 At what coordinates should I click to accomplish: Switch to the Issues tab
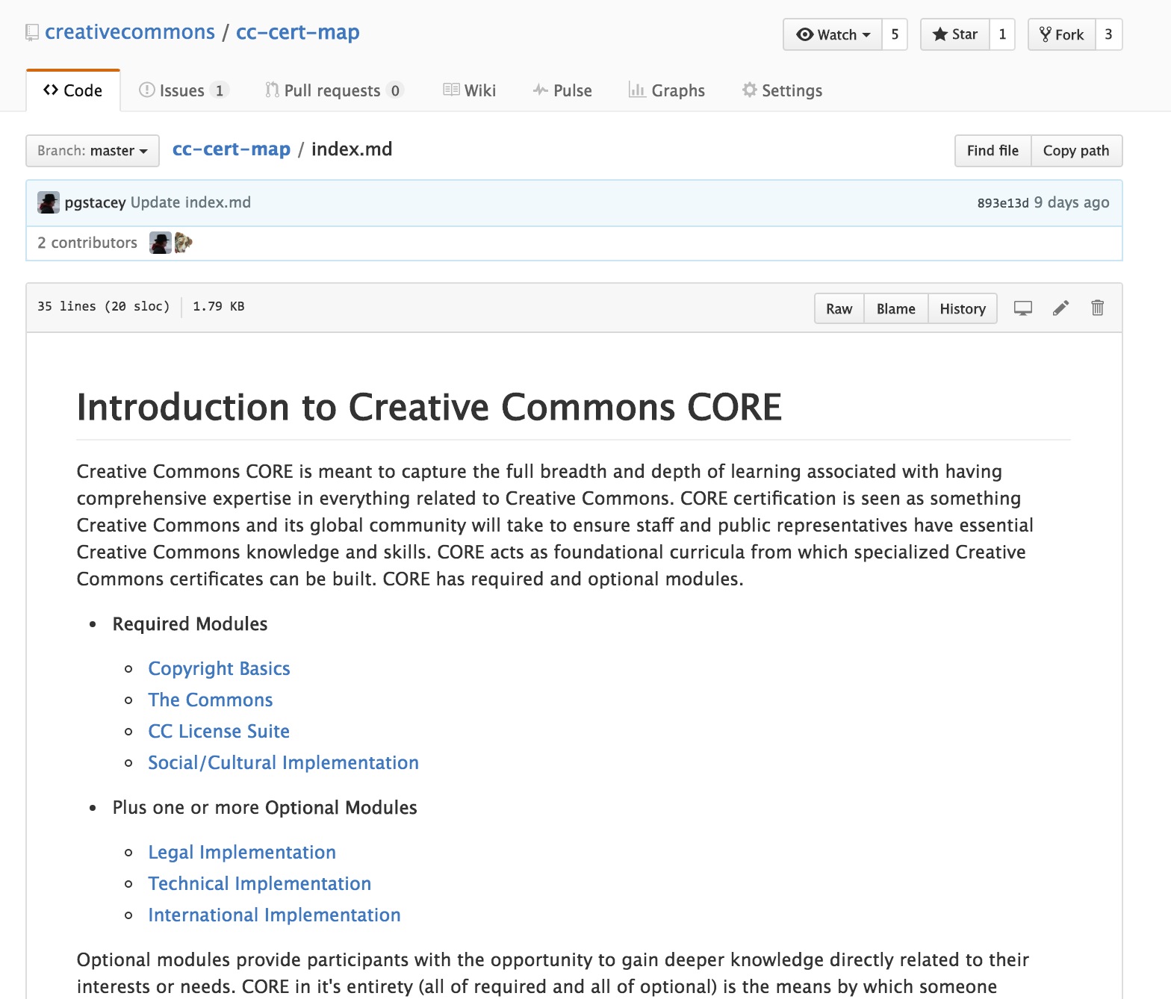point(183,90)
